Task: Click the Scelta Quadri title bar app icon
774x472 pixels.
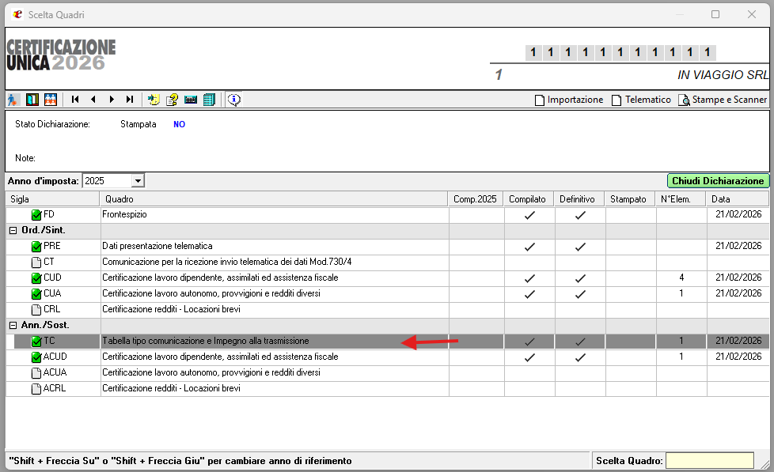Action: [17, 14]
